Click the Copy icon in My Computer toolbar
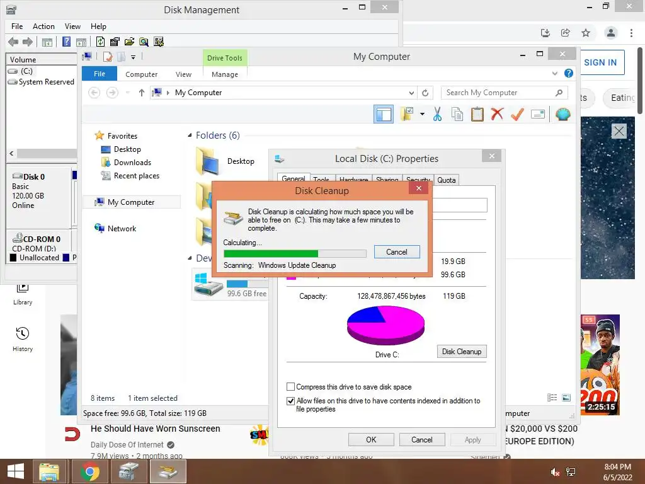Image resolution: width=645 pixels, height=484 pixels. click(x=457, y=114)
